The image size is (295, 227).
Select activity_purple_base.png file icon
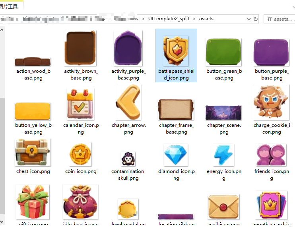(x=128, y=48)
